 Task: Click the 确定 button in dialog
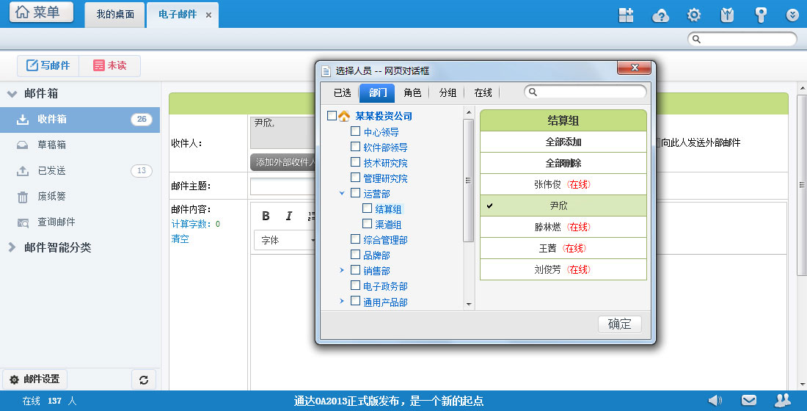click(x=619, y=324)
